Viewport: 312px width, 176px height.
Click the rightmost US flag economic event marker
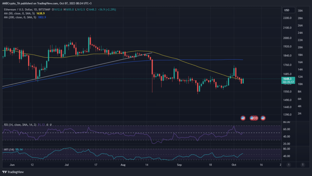pos(263,118)
